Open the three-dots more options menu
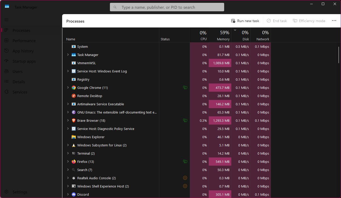This screenshot has height=198, width=341. coord(334,21)
